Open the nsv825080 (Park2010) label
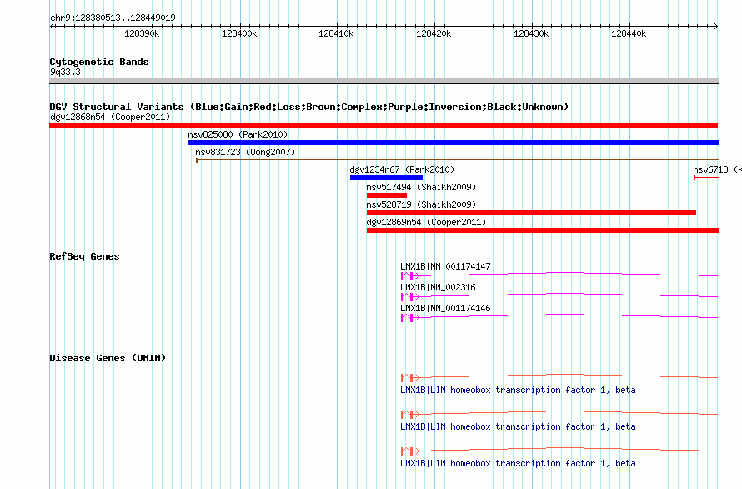This screenshot has width=742, height=489. click(238, 134)
